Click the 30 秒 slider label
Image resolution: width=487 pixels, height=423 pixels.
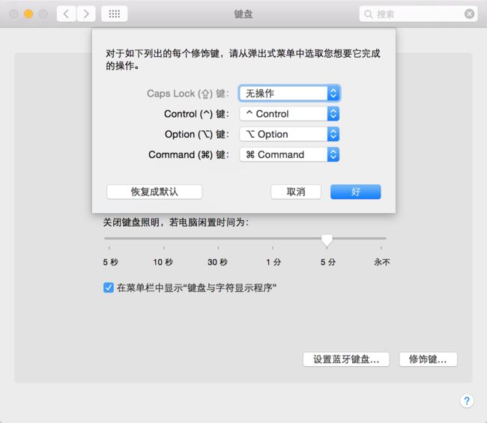[x=218, y=262]
